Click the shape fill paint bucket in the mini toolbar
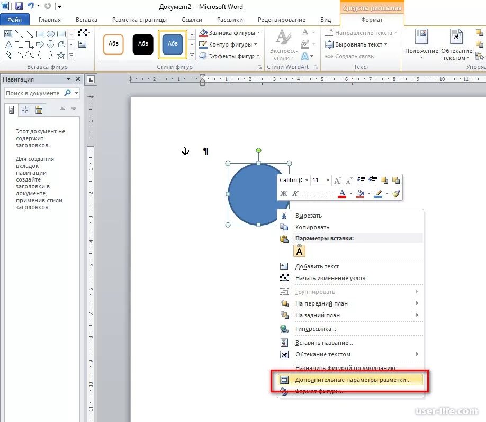 pyautogui.click(x=360, y=194)
